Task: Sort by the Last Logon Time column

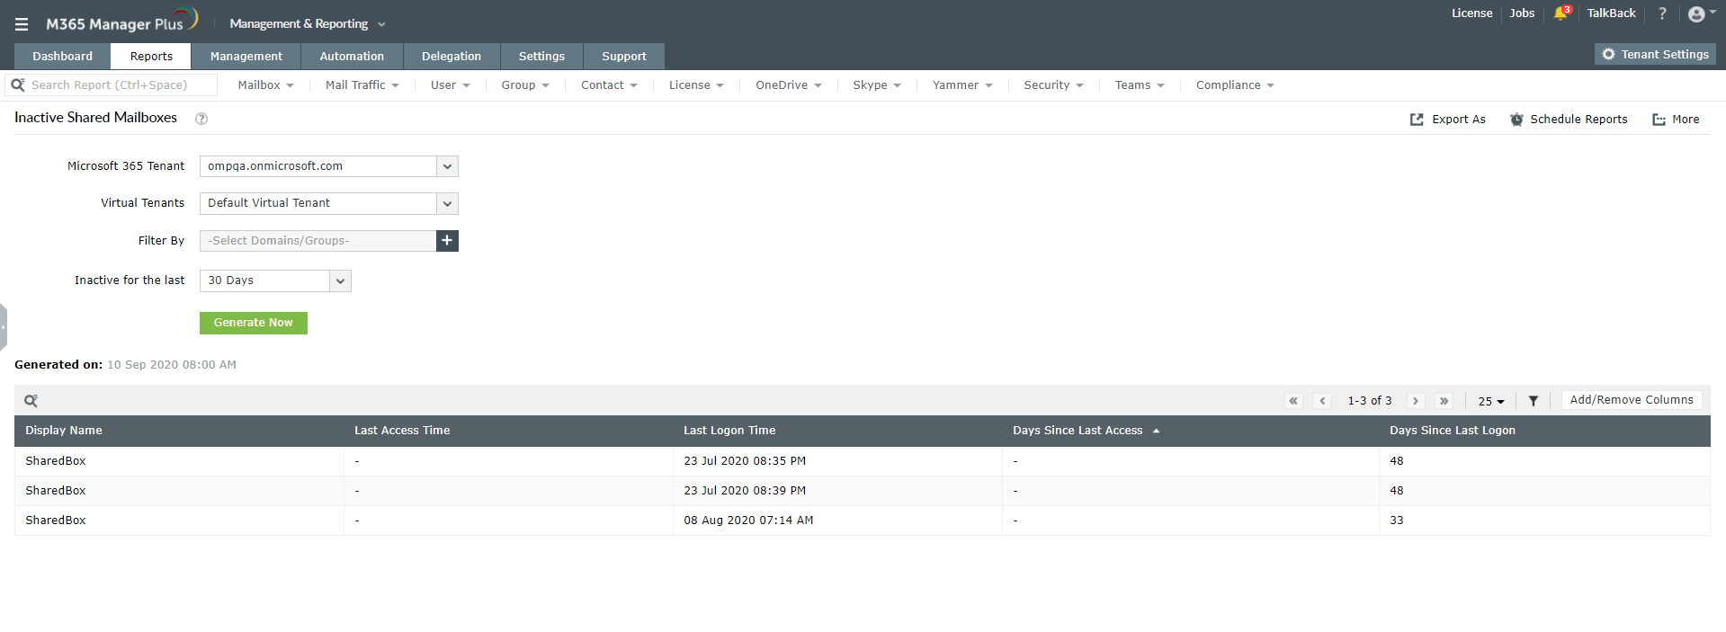Action: click(729, 431)
